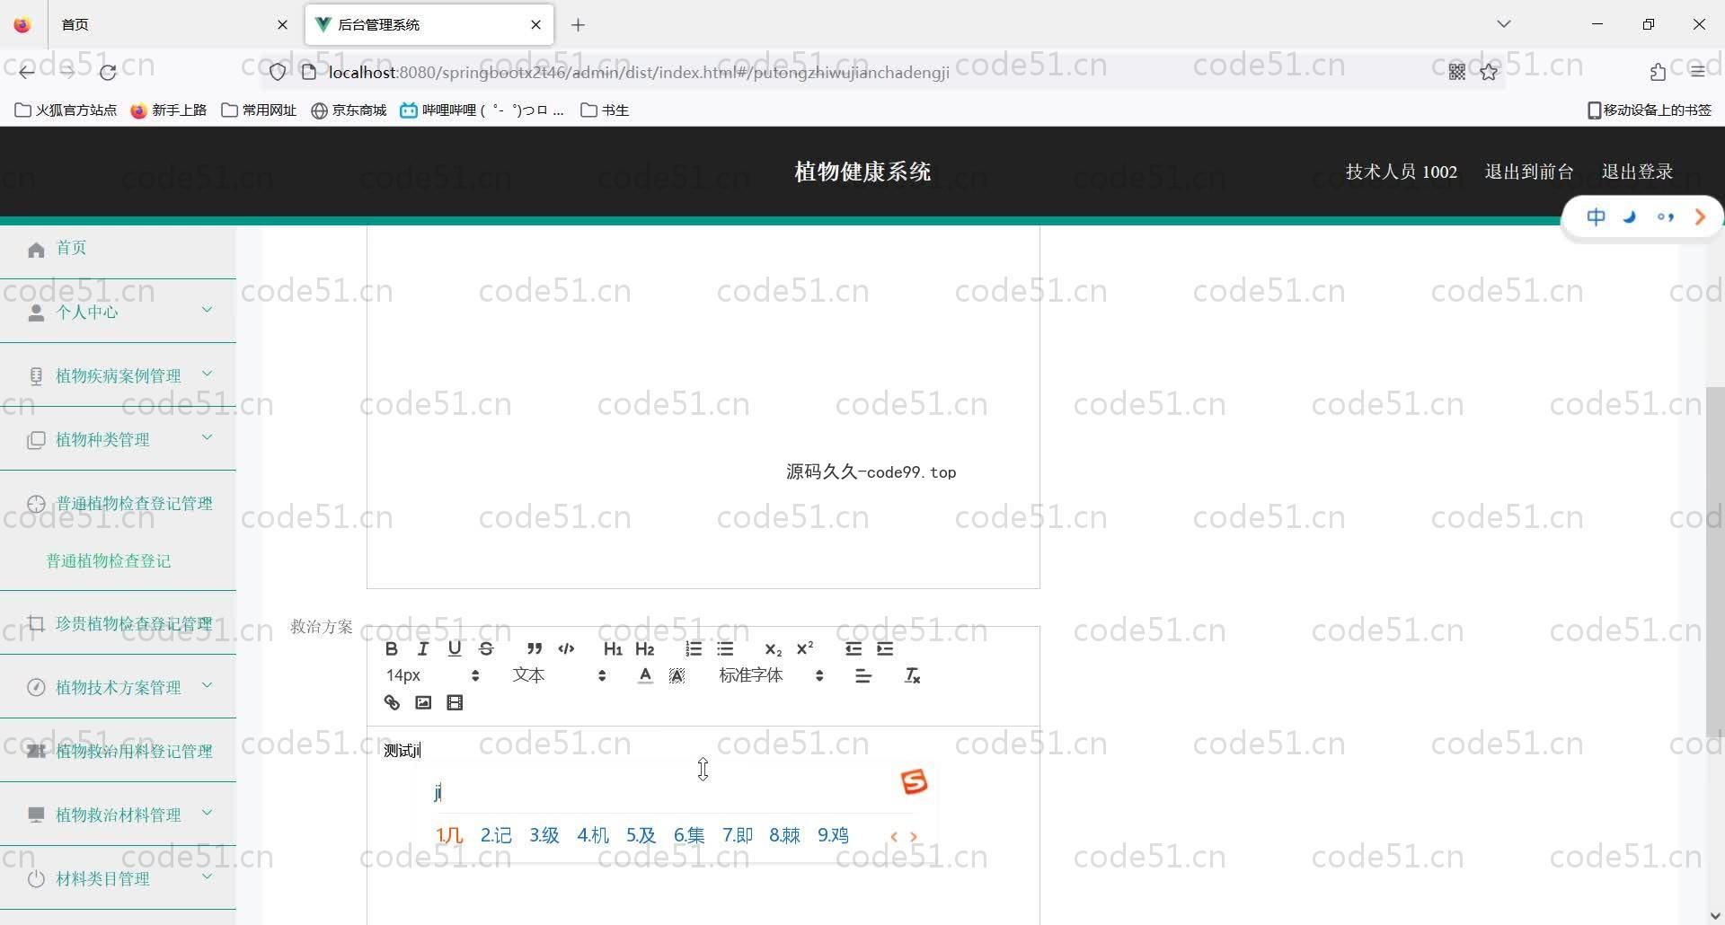The image size is (1725, 925).
Task: Open the text alignment options
Action: (x=863, y=675)
